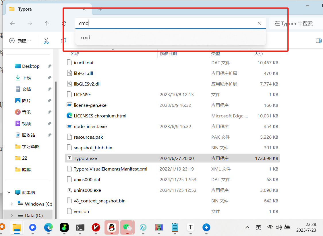This screenshot has width=323, height=236.
Task: Open the 新建 dropdown menu
Action: click(x=20, y=41)
